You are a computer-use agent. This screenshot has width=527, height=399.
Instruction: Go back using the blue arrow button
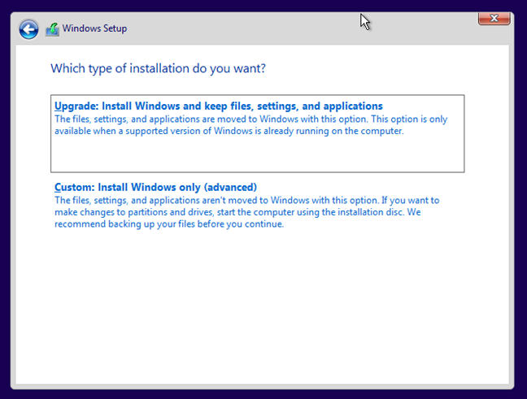coord(29,29)
